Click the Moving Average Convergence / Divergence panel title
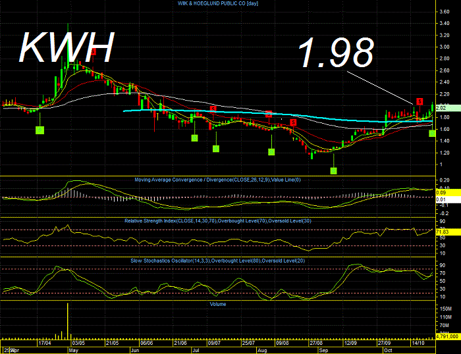 tap(217, 180)
